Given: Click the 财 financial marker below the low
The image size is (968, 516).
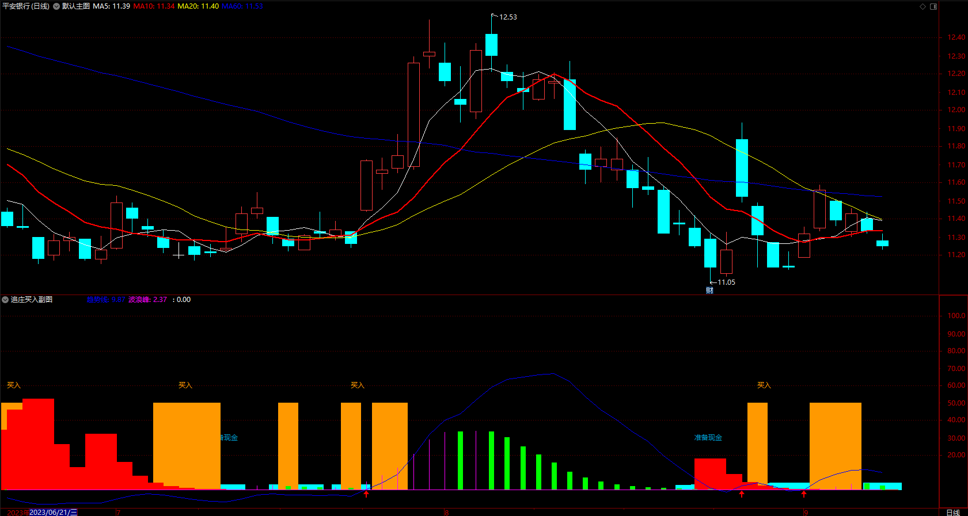Looking at the screenshot, I should point(709,291).
